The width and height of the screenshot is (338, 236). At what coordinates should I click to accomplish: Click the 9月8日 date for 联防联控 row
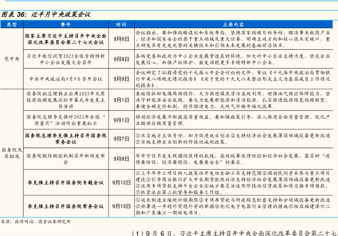[x=121, y=159]
